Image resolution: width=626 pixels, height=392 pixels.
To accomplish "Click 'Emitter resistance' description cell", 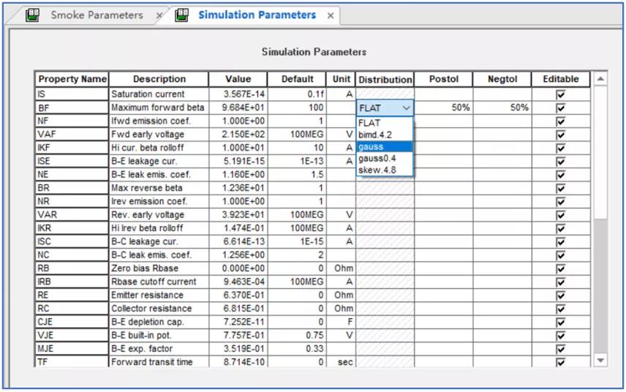I will pos(159,295).
